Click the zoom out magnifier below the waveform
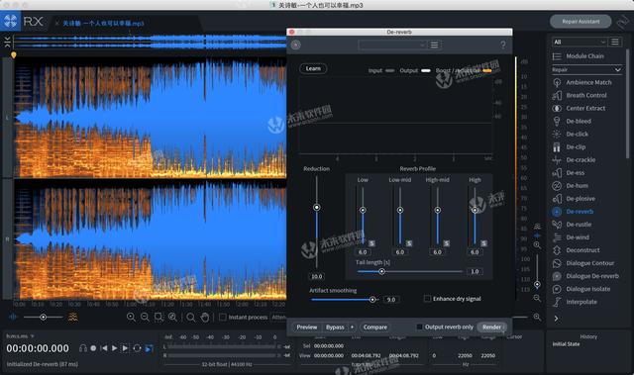This screenshot has height=375, width=634. click(x=145, y=318)
